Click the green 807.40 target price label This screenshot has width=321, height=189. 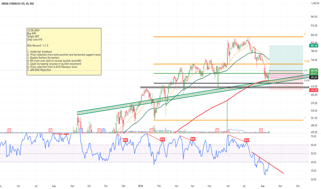[314, 46]
